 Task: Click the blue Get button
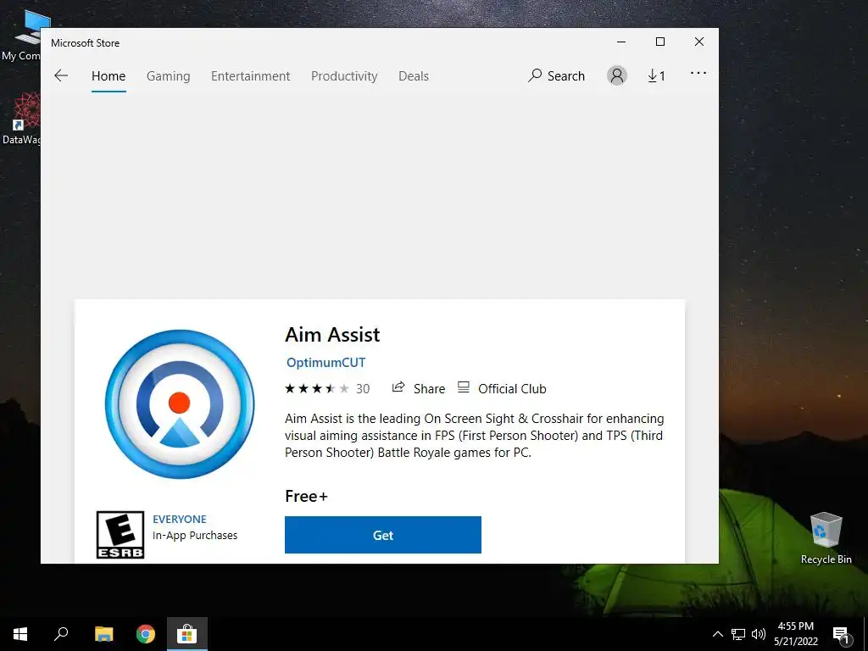coord(383,535)
